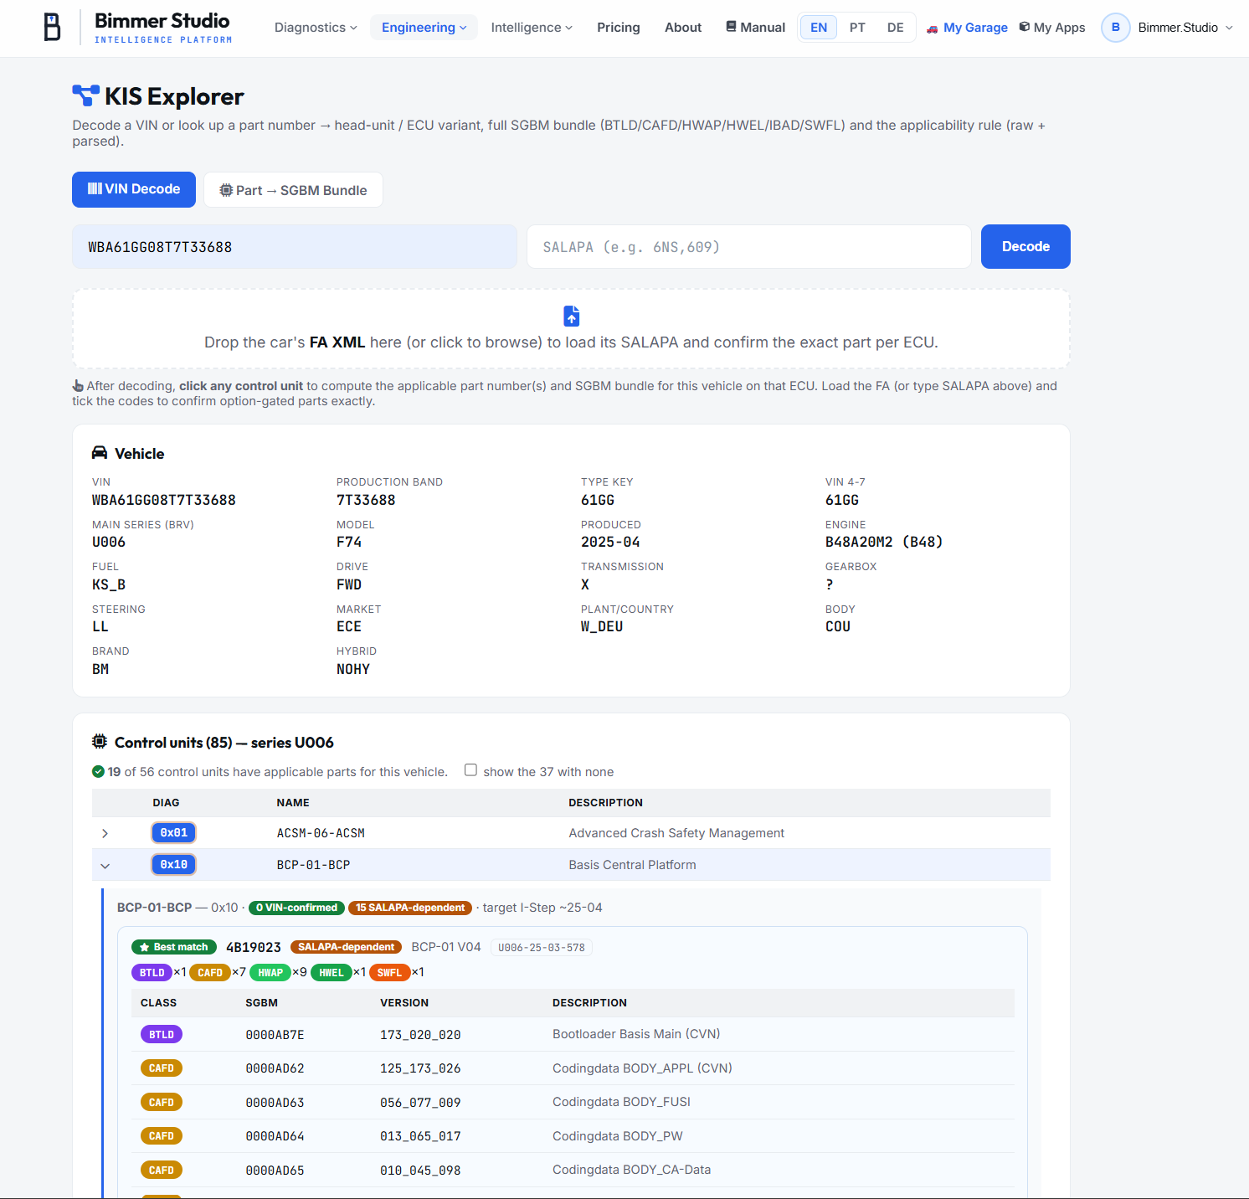Click the HWEL ×1 summary badge
The width and height of the screenshot is (1249, 1199).
click(x=332, y=972)
